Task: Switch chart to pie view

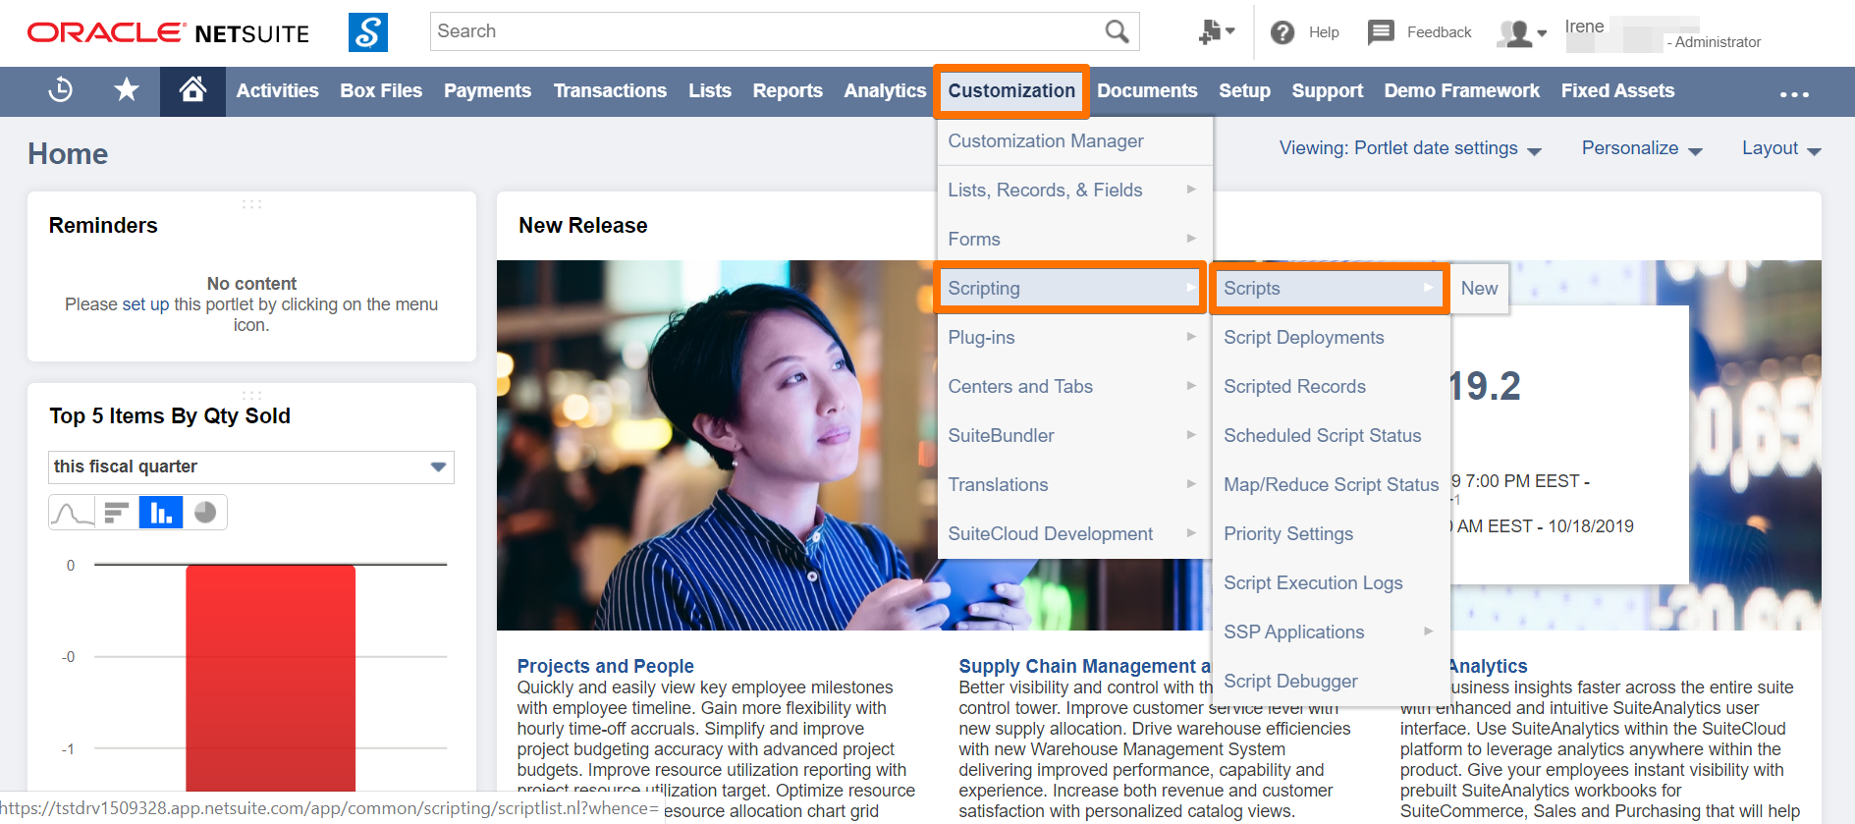Action: coord(205,513)
